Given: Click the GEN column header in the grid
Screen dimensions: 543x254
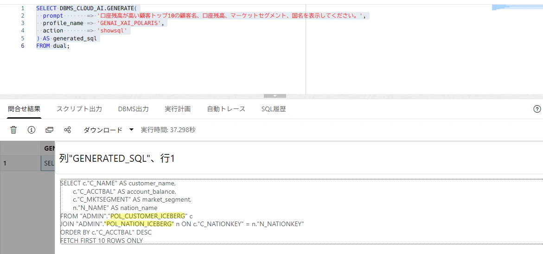Looking at the screenshot, I should tap(48, 148).
